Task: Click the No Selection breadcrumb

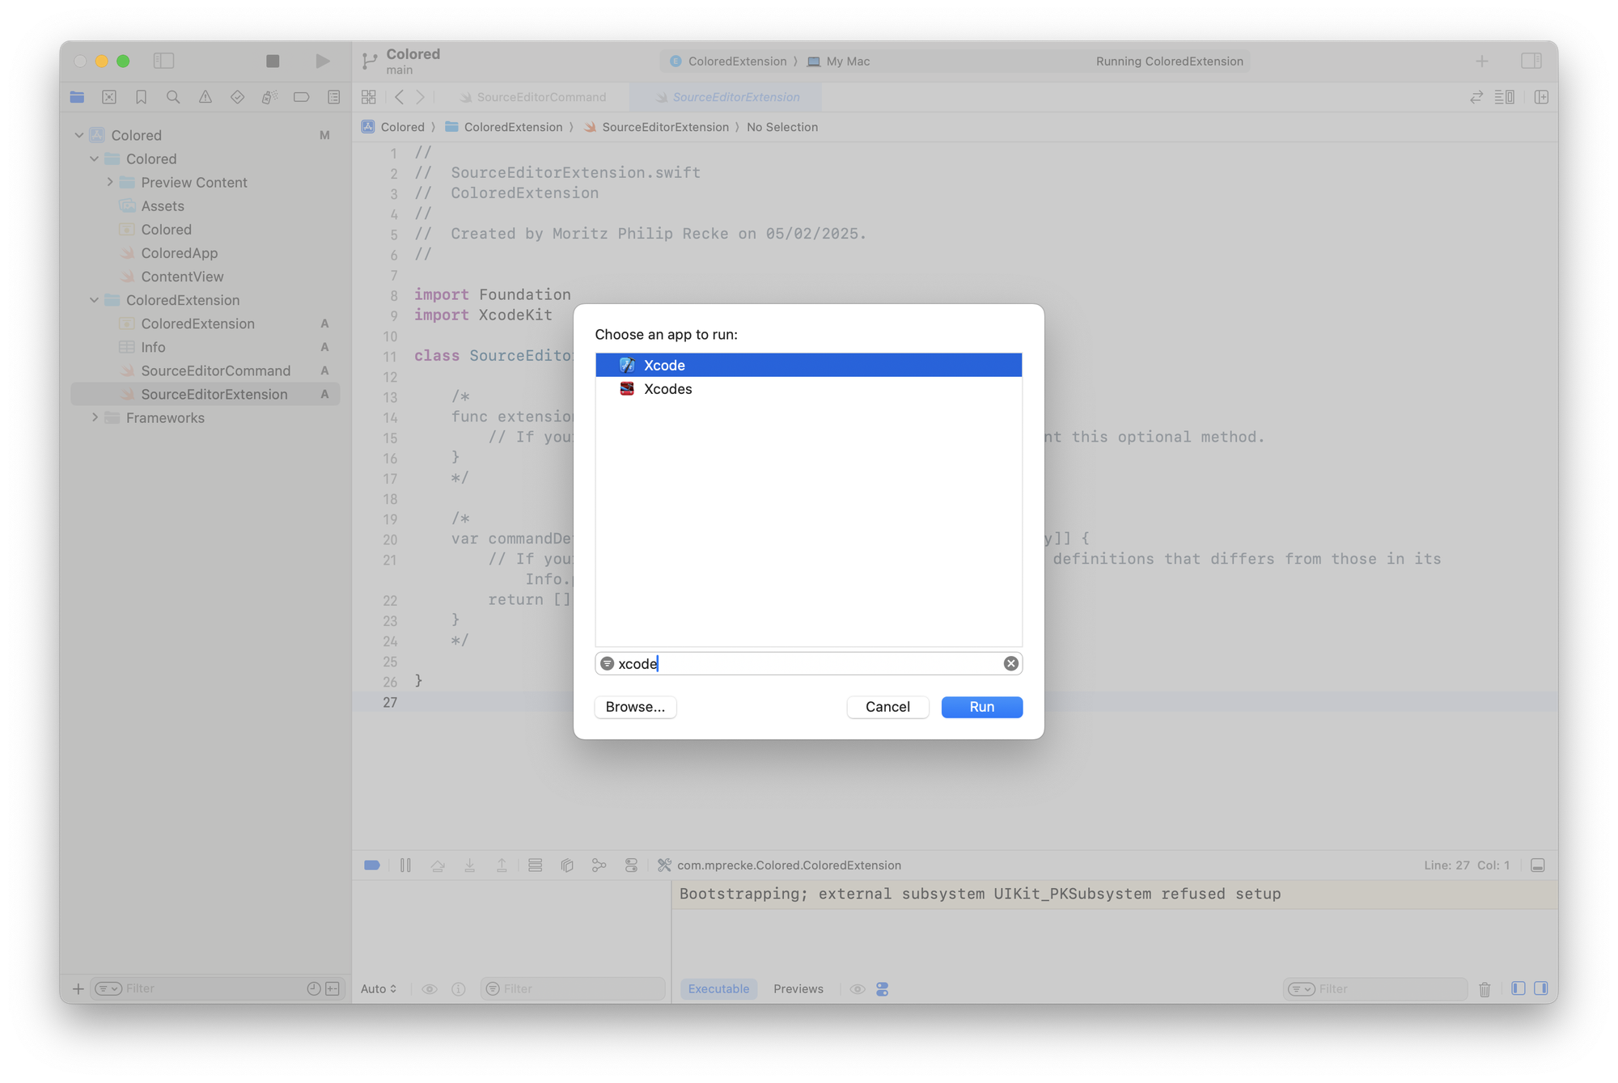Action: (x=781, y=127)
